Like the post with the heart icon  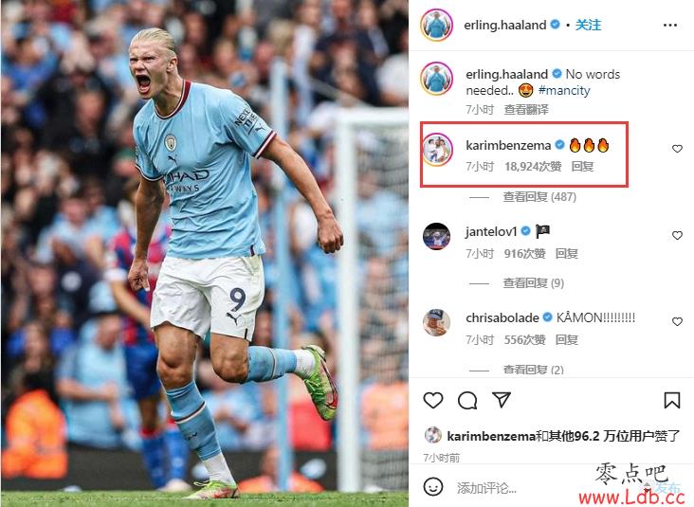click(x=433, y=400)
